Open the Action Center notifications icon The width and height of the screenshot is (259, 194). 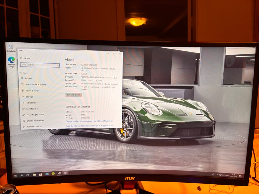[240, 176]
